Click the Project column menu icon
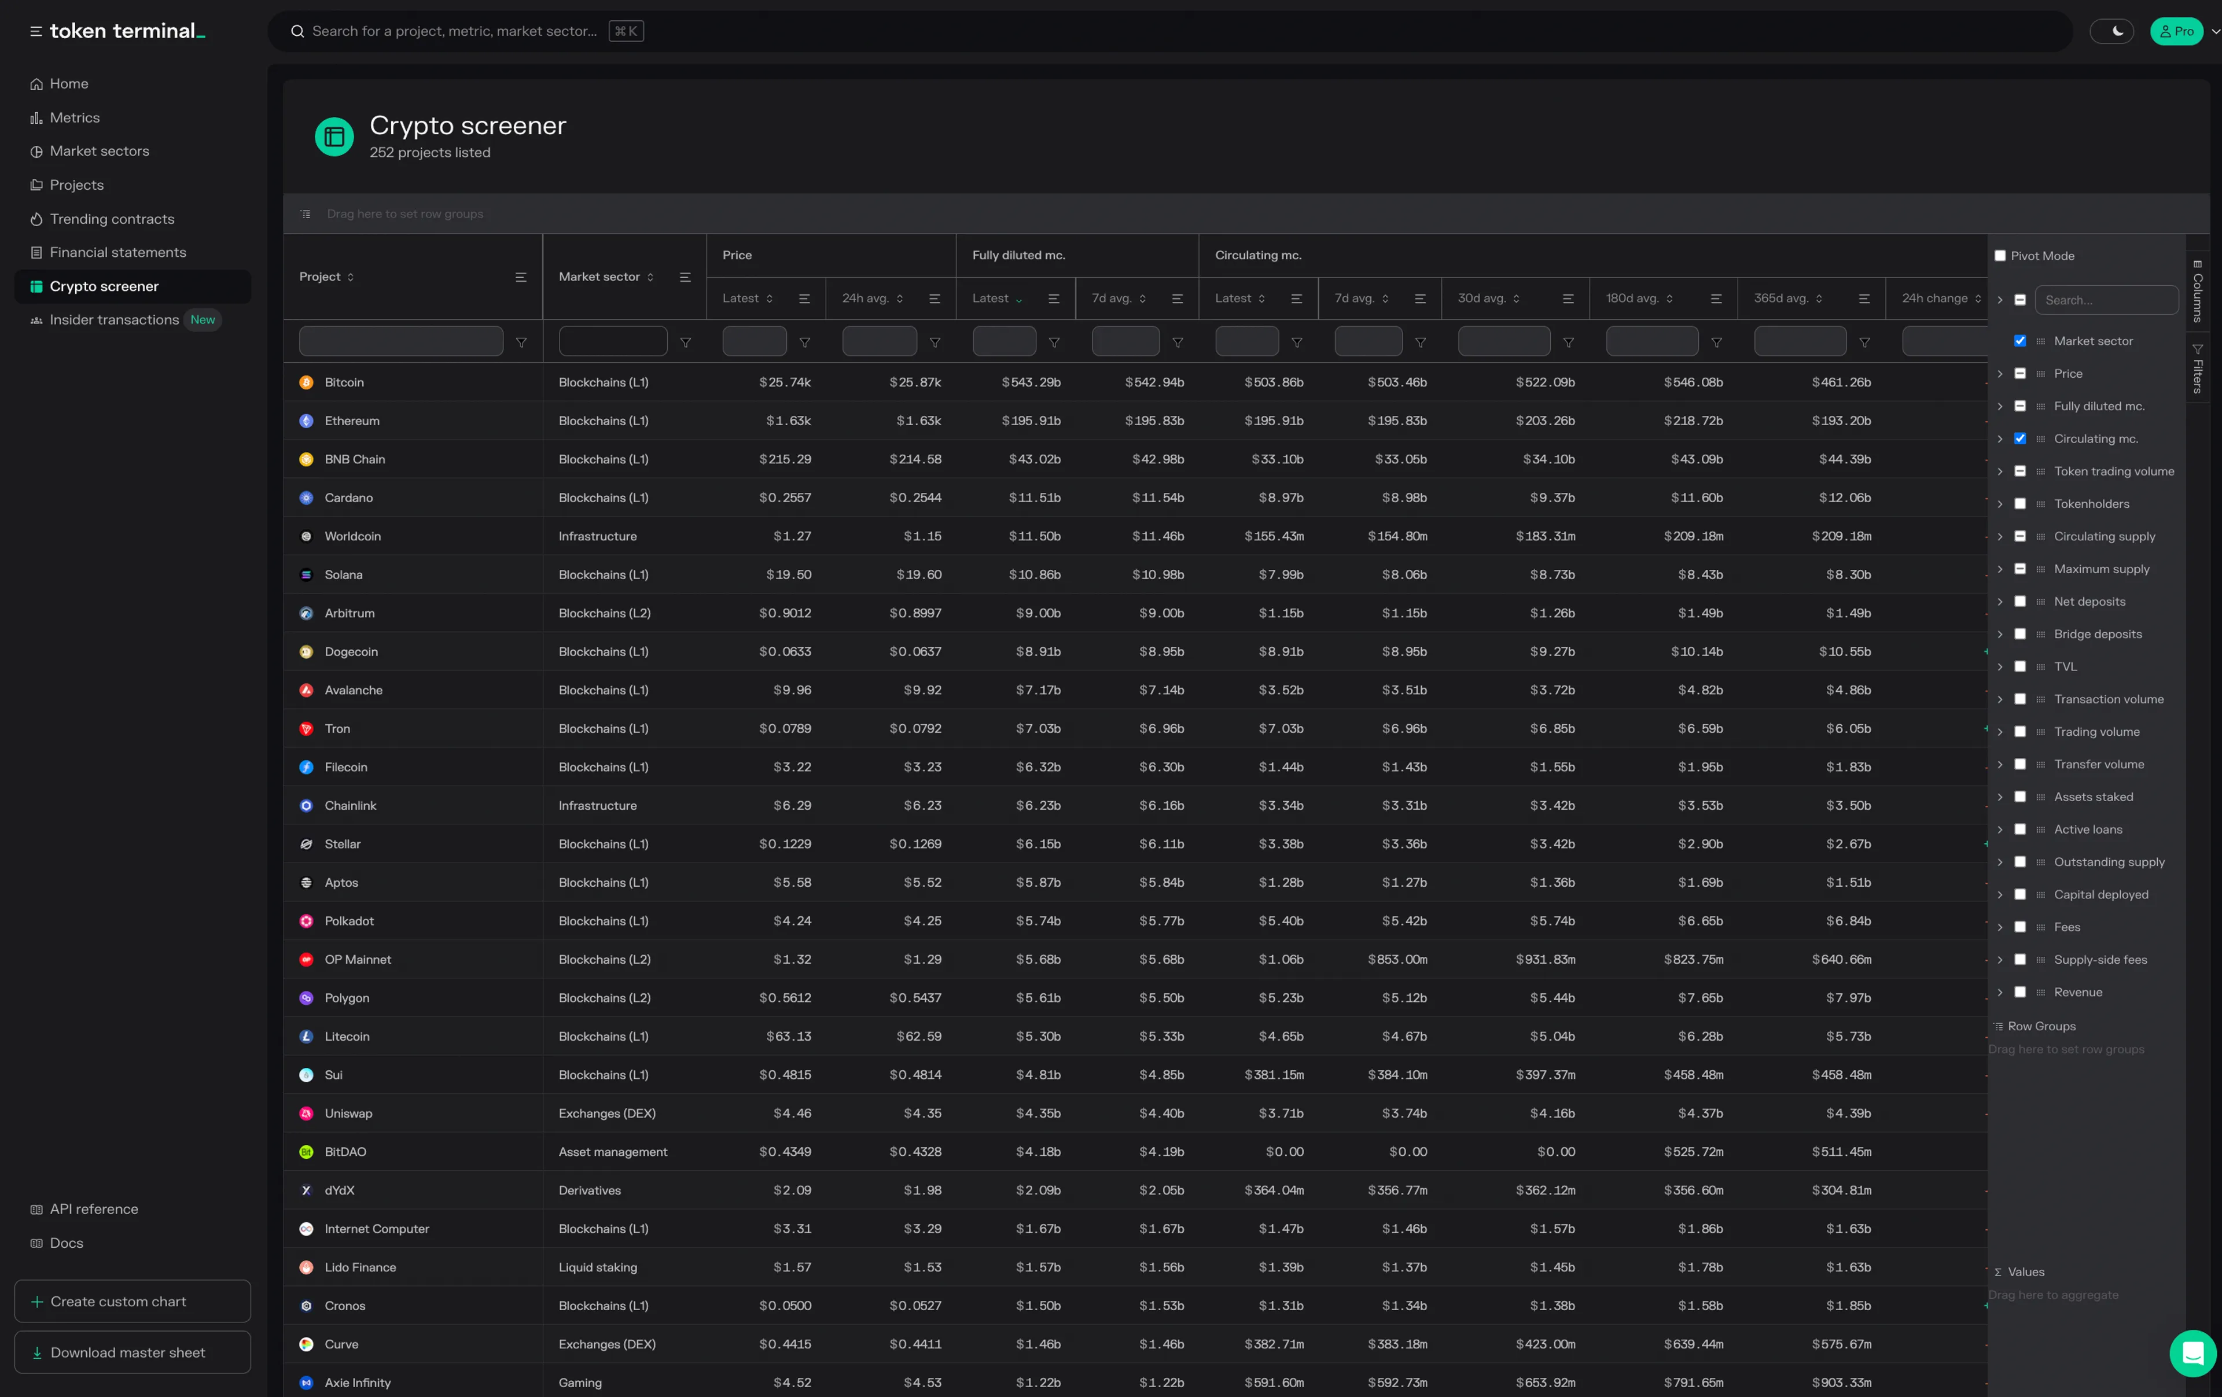 pos(520,277)
